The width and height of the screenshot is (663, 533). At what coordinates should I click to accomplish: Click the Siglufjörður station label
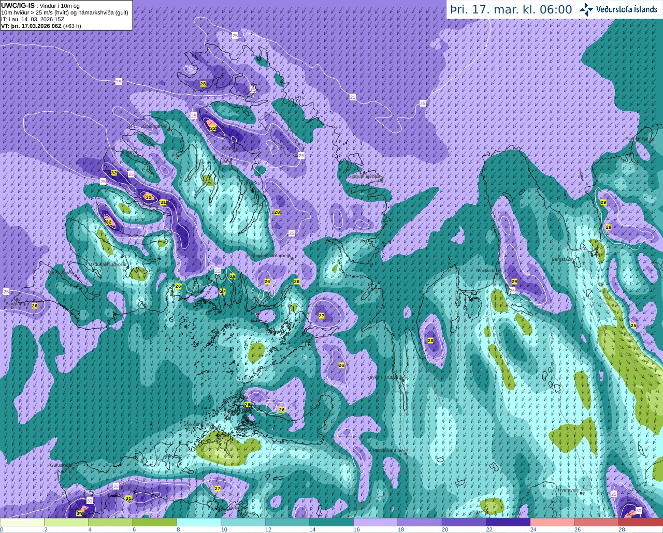(637, 139)
